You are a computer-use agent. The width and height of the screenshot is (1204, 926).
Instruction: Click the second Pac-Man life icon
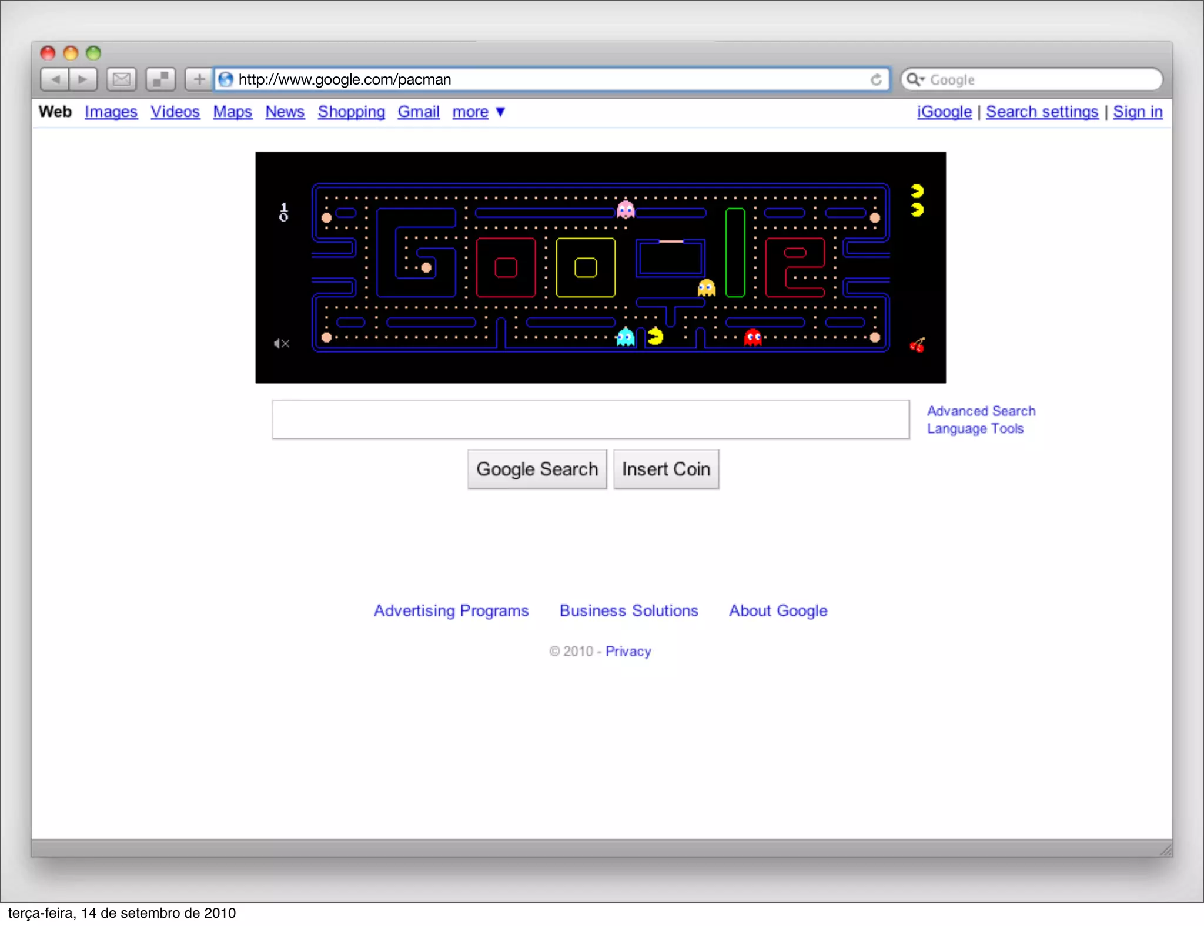(x=917, y=210)
